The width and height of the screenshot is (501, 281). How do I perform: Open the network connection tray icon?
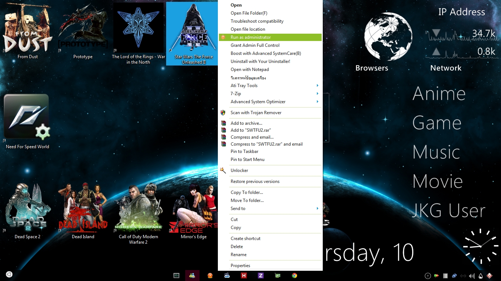[x=463, y=276]
